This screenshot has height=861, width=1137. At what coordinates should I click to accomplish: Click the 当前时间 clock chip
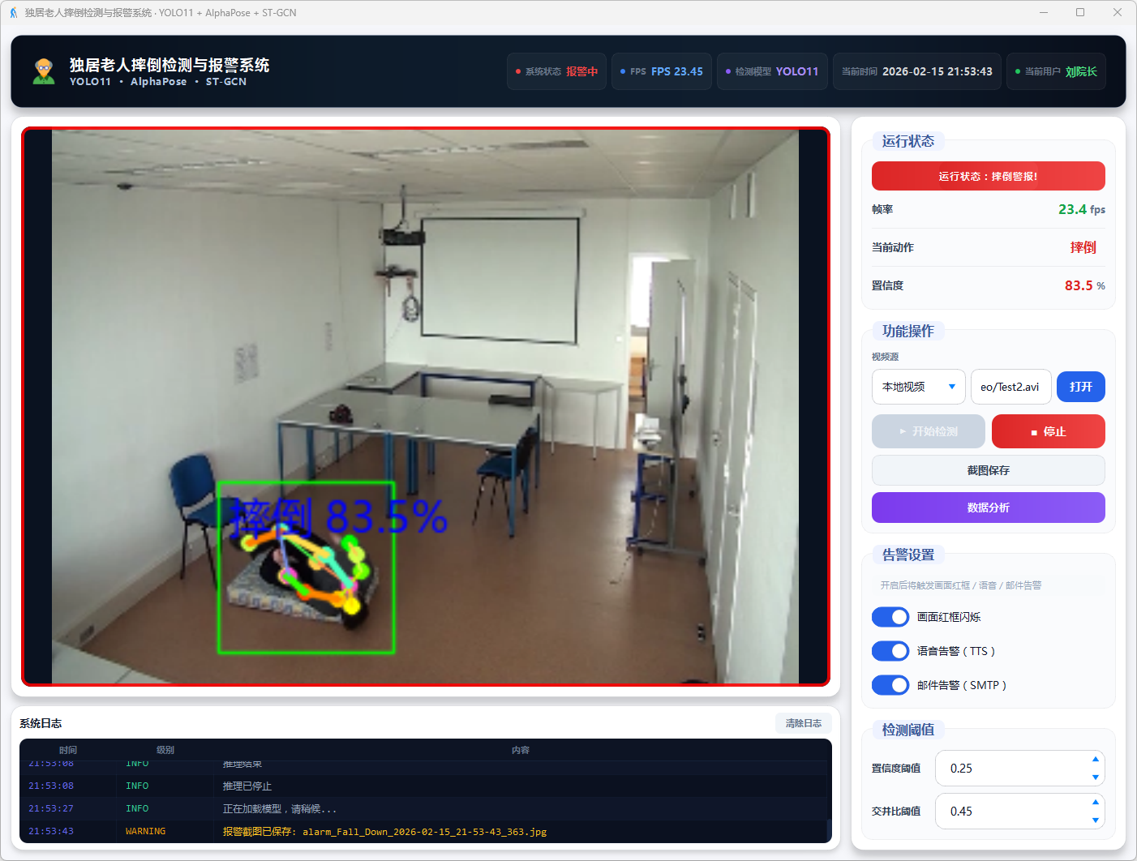(916, 71)
